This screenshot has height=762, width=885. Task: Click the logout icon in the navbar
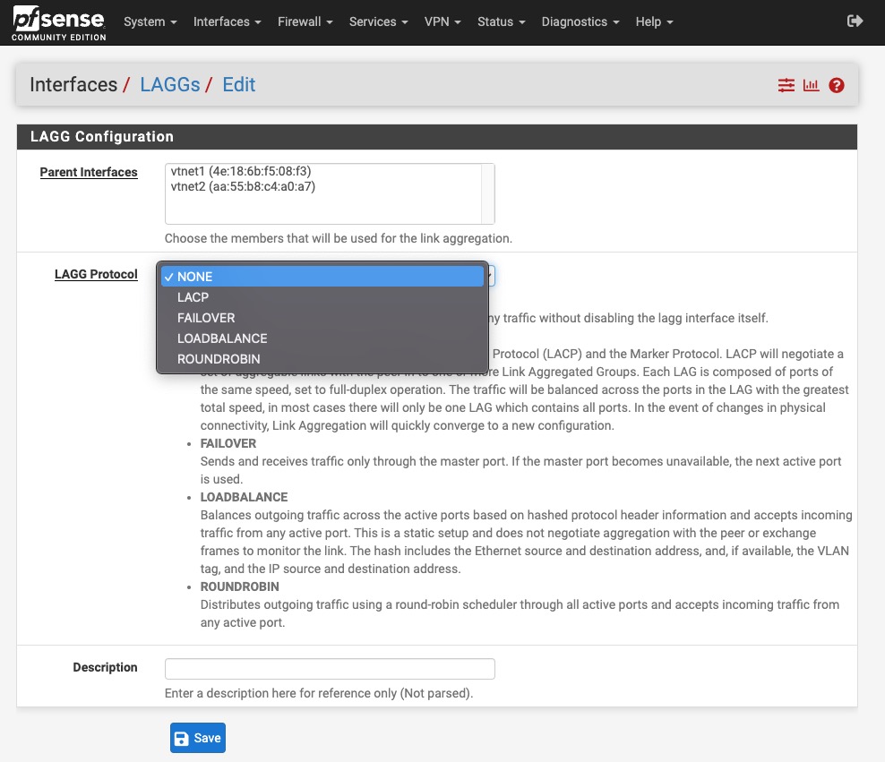point(855,21)
